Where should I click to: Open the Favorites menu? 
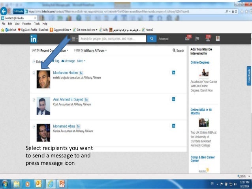click(x=27, y=24)
